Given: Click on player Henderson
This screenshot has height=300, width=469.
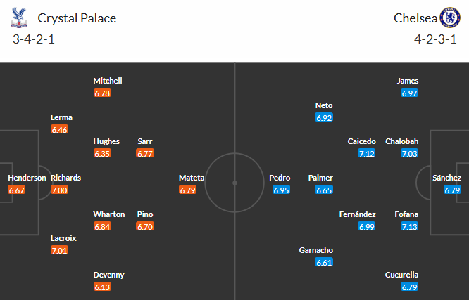Looking at the screenshot, I should (x=27, y=178).
